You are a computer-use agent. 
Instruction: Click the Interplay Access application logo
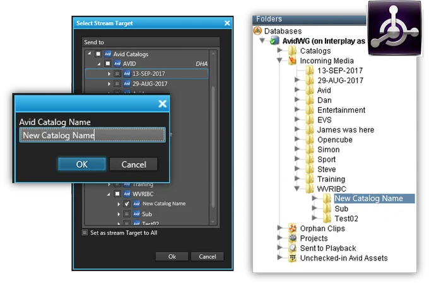(x=395, y=28)
